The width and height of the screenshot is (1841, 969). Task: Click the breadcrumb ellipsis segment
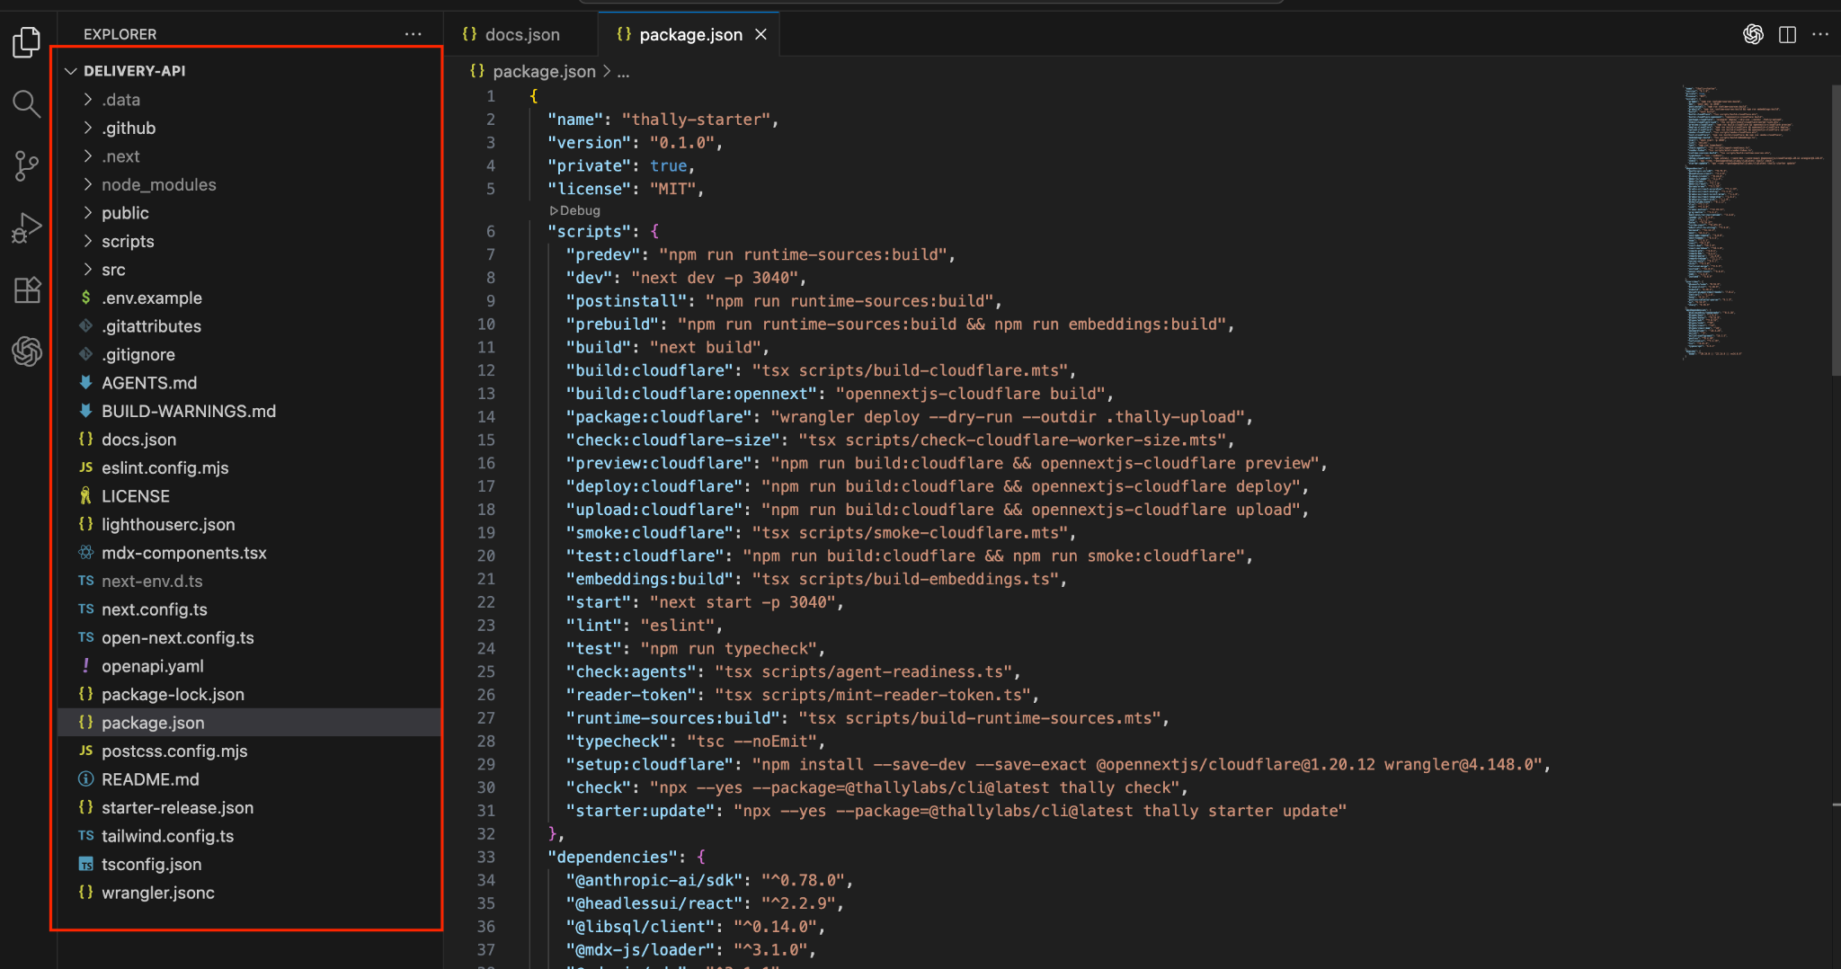(x=623, y=71)
